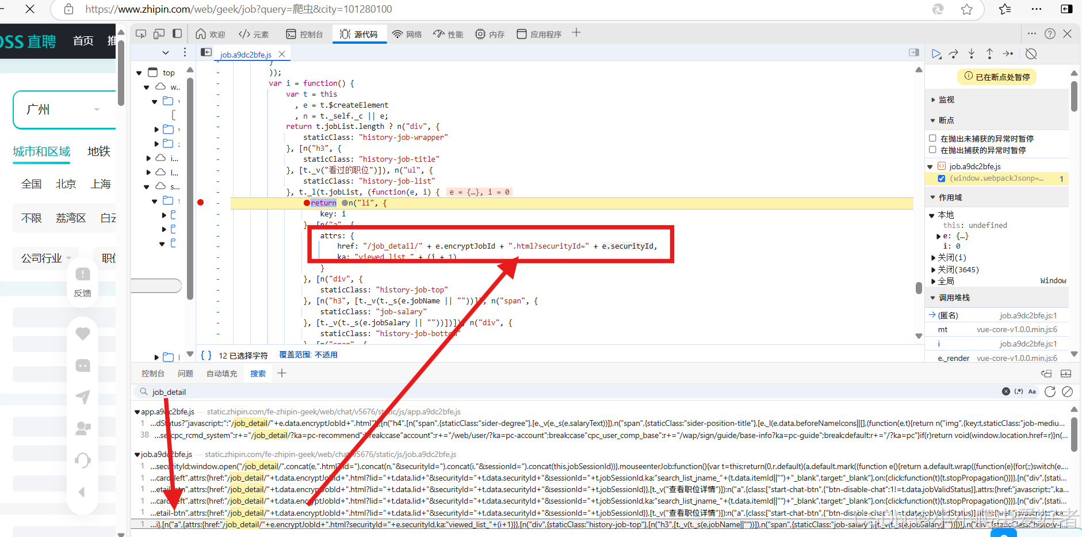The height and width of the screenshot is (537, 1082).
Task: Resume script execution
Action: point(936,54)
